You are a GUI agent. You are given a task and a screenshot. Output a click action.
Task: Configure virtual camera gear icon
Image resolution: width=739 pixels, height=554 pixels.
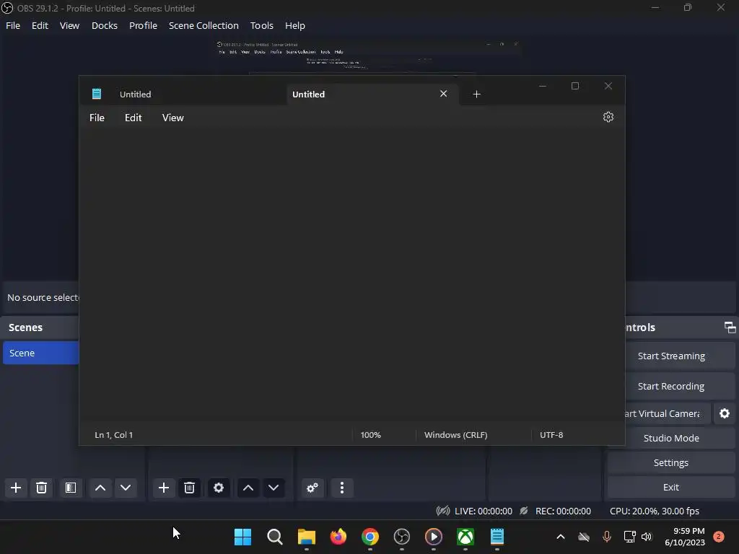[x=725, y=413]
